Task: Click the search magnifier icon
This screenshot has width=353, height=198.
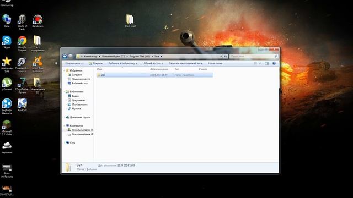Action: tap(276, 56)
